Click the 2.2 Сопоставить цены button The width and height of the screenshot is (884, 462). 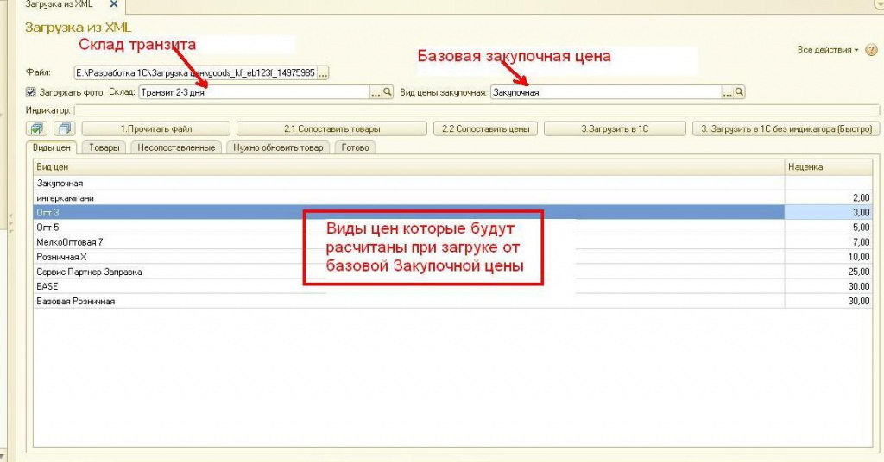point(485,129)
